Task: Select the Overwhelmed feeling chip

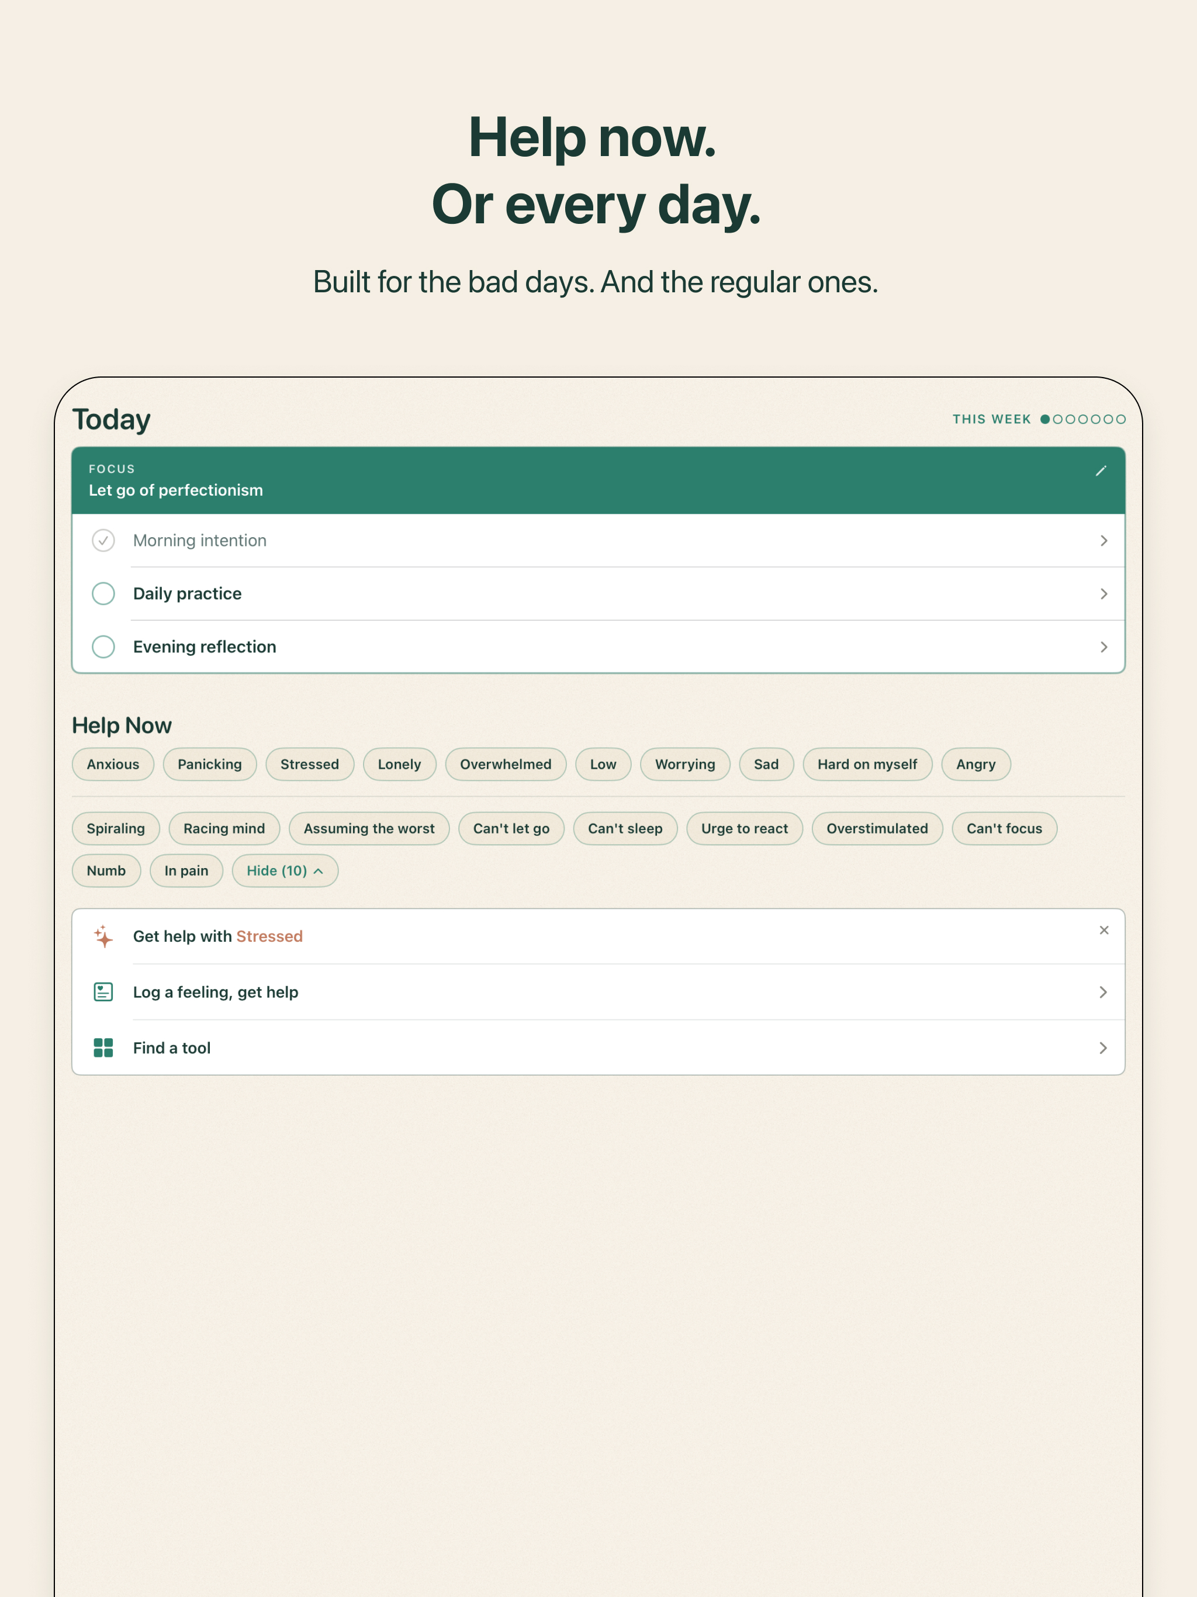Action: pyautogui.click(x=506, y=764)
